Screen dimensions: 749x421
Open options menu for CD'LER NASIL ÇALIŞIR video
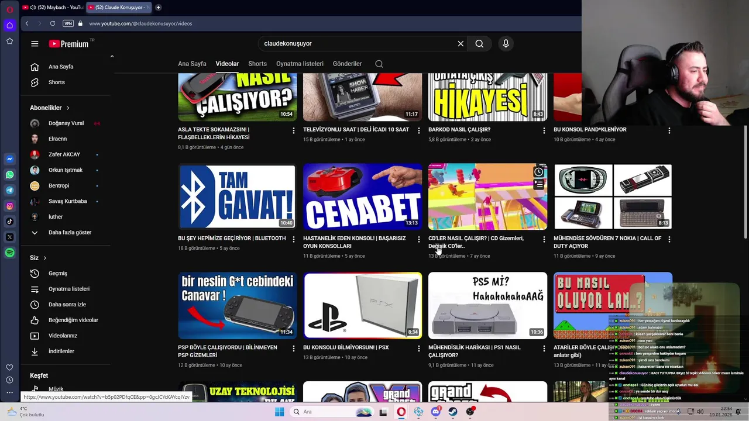coord(544,239)
